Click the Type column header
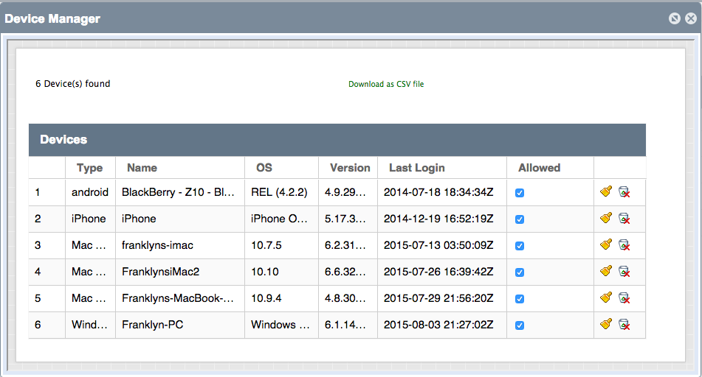The width and height of the screenshot is (702, 377). 90,167
